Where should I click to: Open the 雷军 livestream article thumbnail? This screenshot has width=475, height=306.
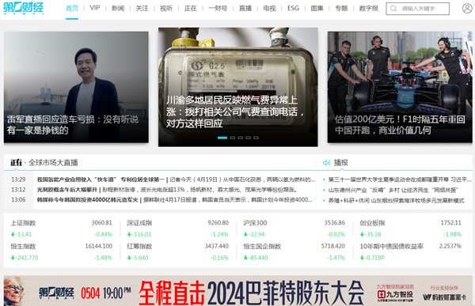tap(76, 87)
